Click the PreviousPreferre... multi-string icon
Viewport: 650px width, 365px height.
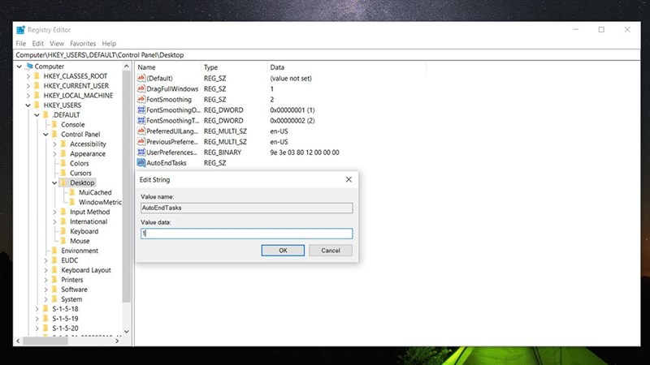[x=141, y=141]
